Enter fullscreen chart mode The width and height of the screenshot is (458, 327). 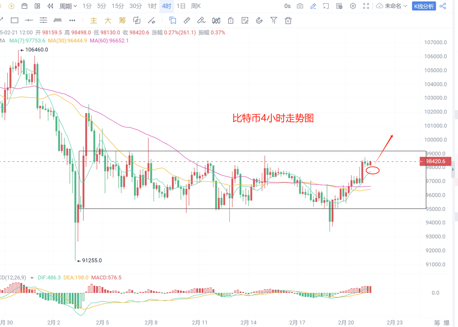[366, 6]
